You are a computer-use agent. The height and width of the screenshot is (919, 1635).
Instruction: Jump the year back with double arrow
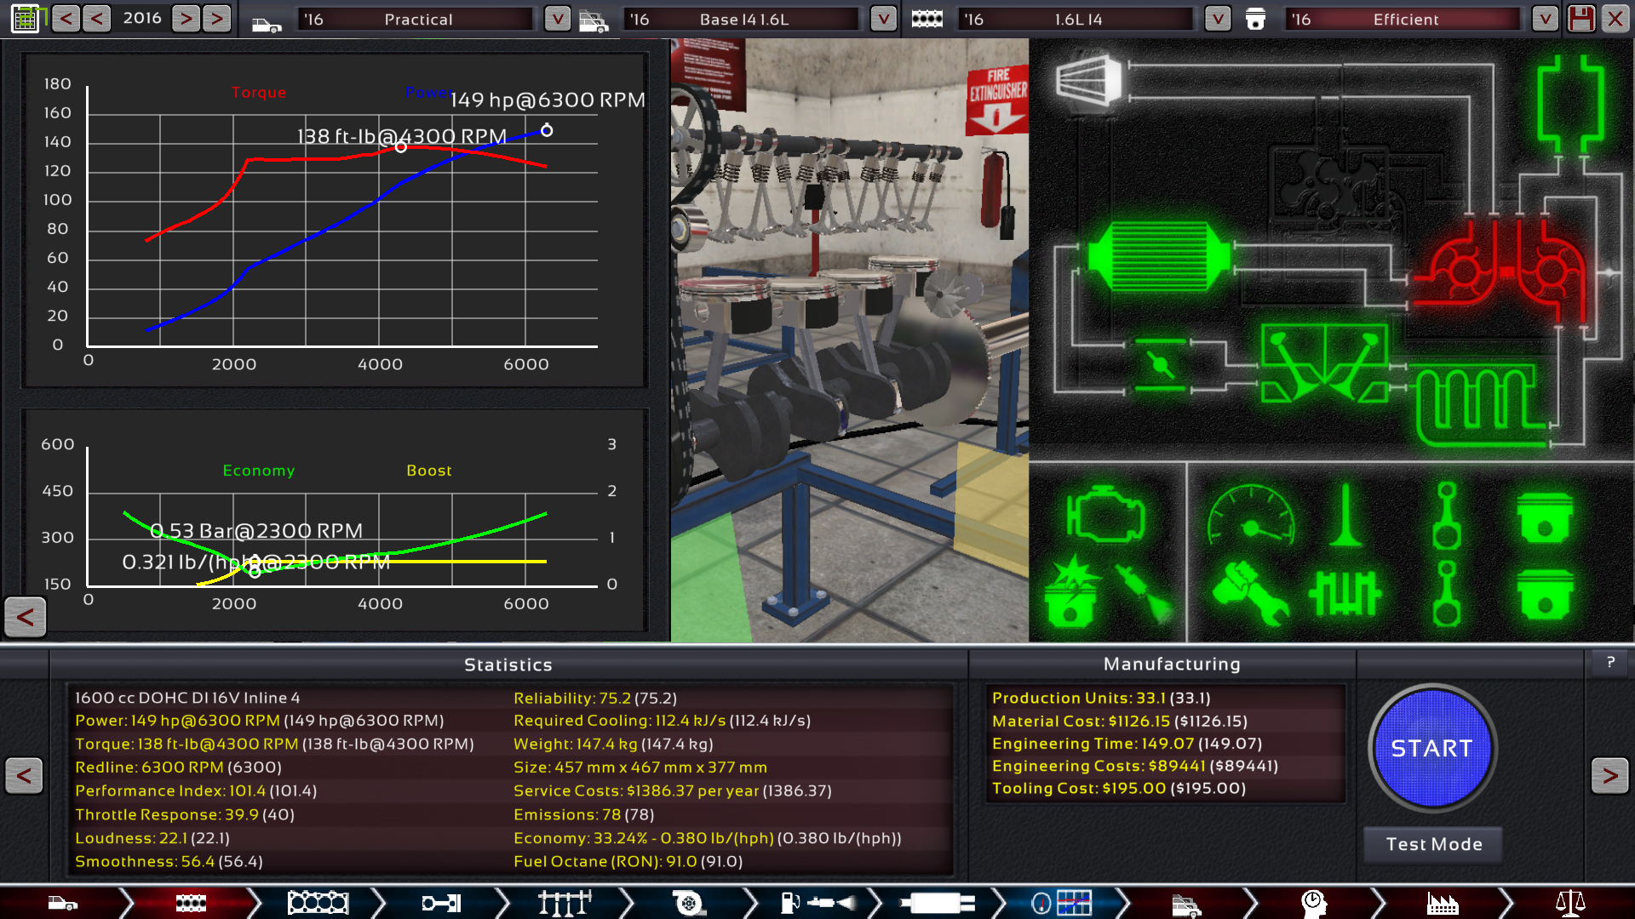(x=66, y=18)
